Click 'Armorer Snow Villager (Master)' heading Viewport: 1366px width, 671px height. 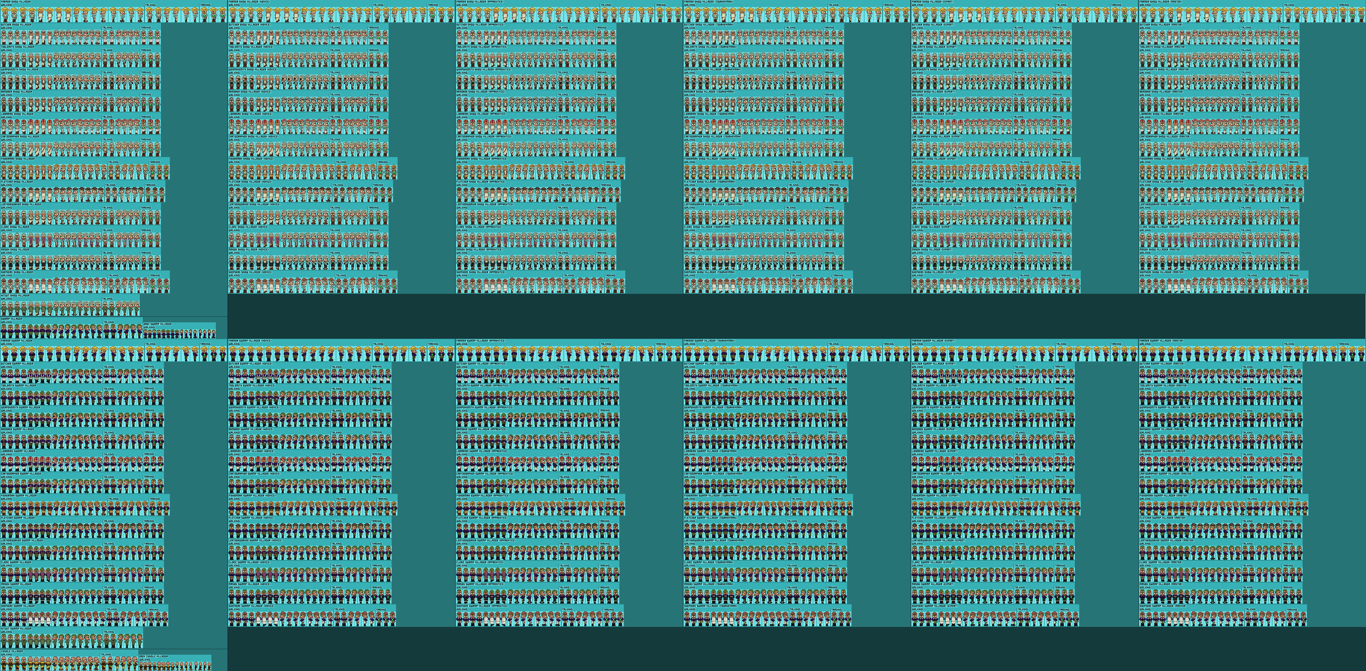[x=1161, y=92]
